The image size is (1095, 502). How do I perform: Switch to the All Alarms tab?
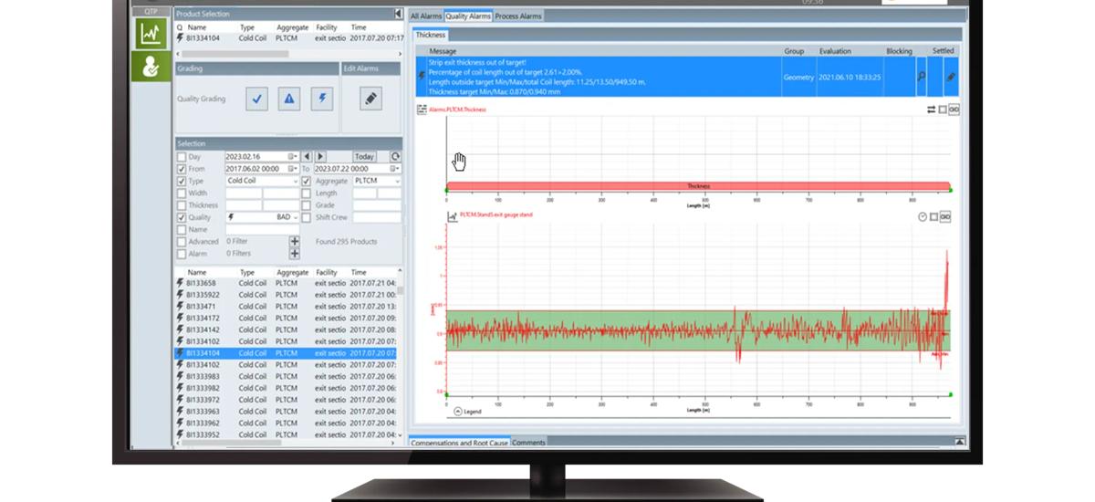click(426, 16)
